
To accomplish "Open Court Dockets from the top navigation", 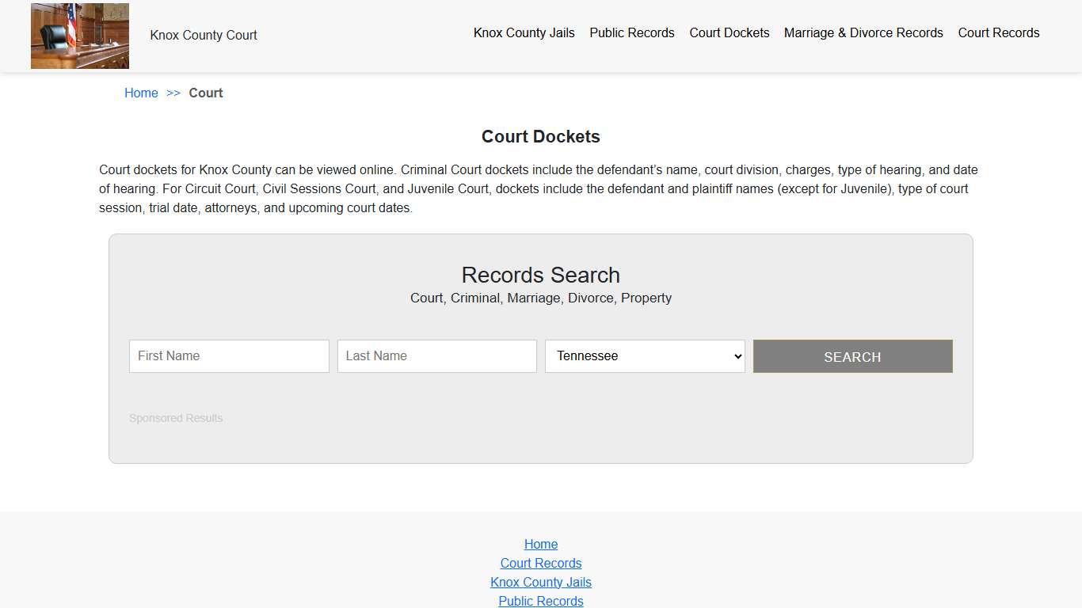I will tap(729, 32).
